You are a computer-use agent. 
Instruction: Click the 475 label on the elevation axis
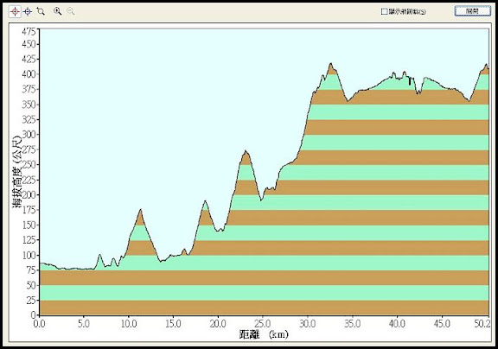(x=29, y=31)
